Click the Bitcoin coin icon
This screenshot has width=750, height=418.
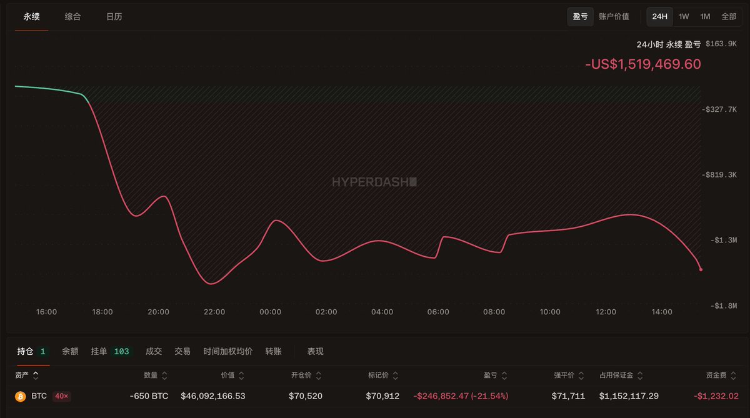[21, 396]
